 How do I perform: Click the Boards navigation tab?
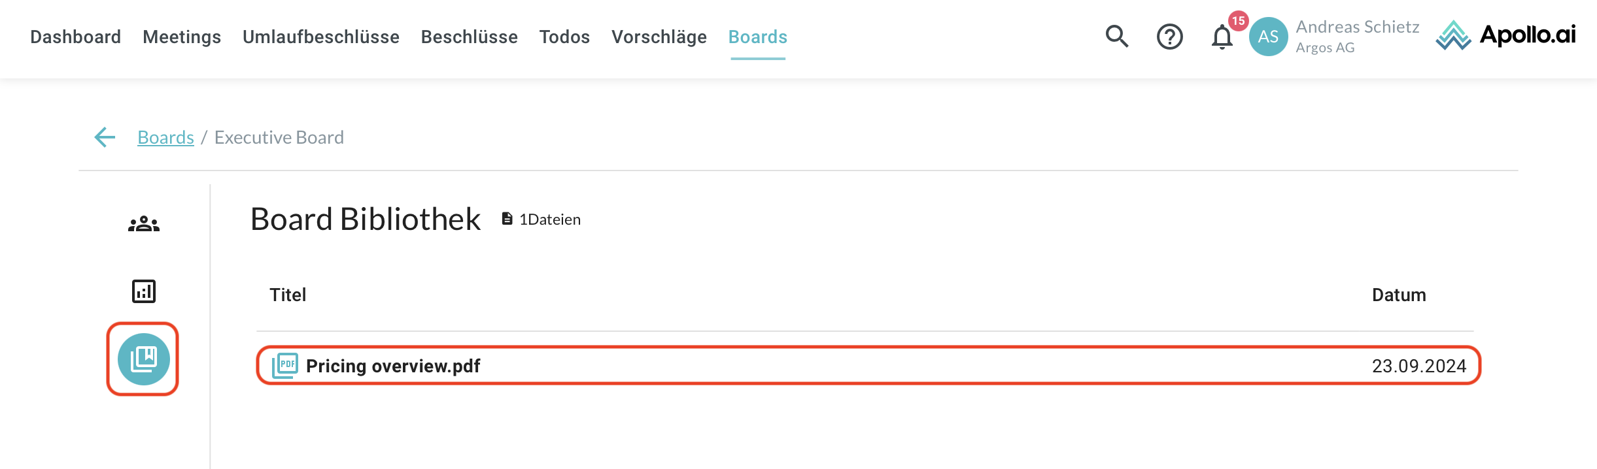tap(758, 37)
